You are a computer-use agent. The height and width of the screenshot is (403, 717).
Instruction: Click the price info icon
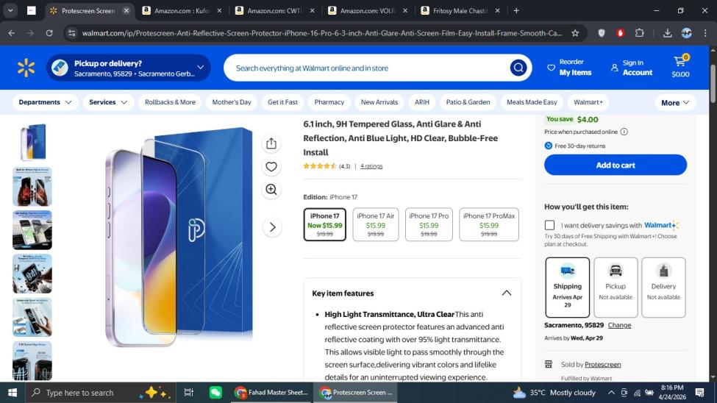click(624, 132)
